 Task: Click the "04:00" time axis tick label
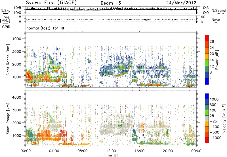54,151
